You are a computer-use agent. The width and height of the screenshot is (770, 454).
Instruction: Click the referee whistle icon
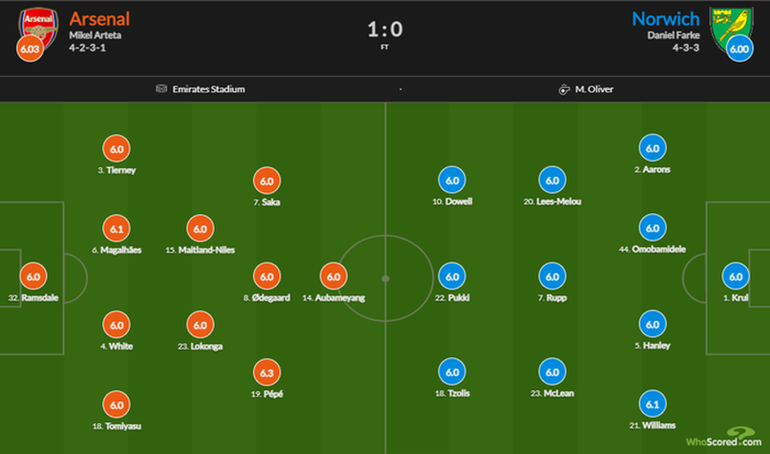(564, 89)
